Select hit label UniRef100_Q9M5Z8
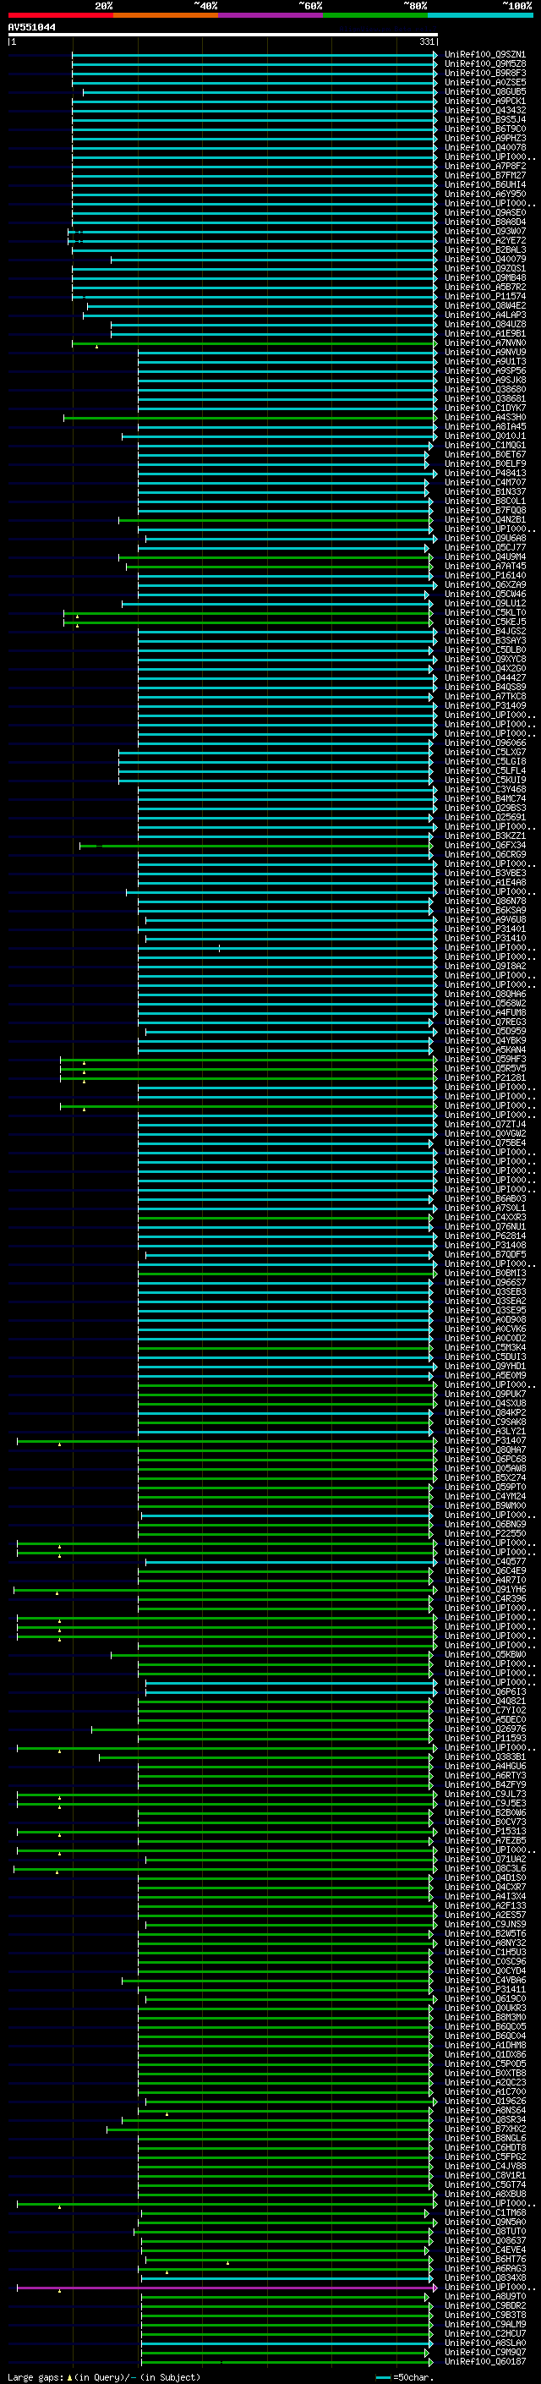The width and height of the screenshot is (541, 2384). tap(484, 64)
